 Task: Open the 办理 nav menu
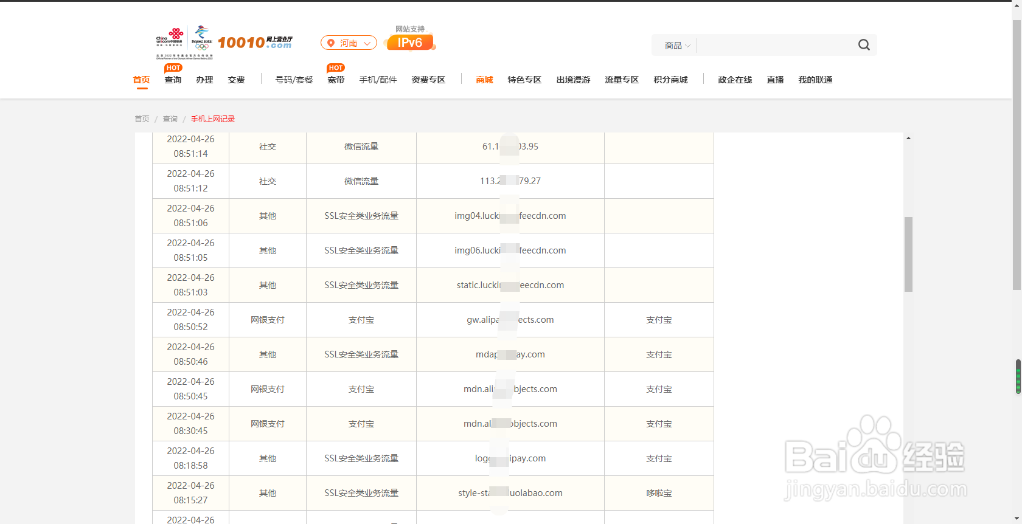coord(205,80)
